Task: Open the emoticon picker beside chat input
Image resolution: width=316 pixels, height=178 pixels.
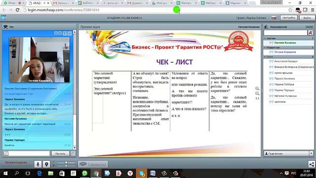Action: click(6, 153)
